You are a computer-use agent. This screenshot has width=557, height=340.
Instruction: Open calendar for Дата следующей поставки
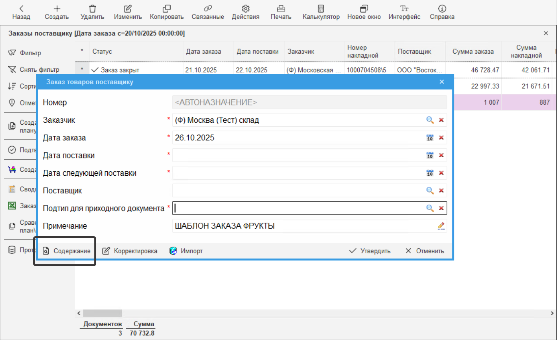click(x=430, y=173)
